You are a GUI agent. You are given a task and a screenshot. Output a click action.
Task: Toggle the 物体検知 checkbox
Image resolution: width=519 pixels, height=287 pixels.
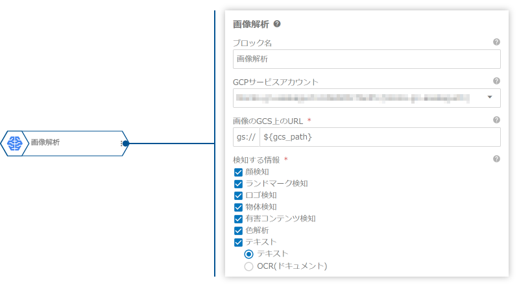pos(238,207)
